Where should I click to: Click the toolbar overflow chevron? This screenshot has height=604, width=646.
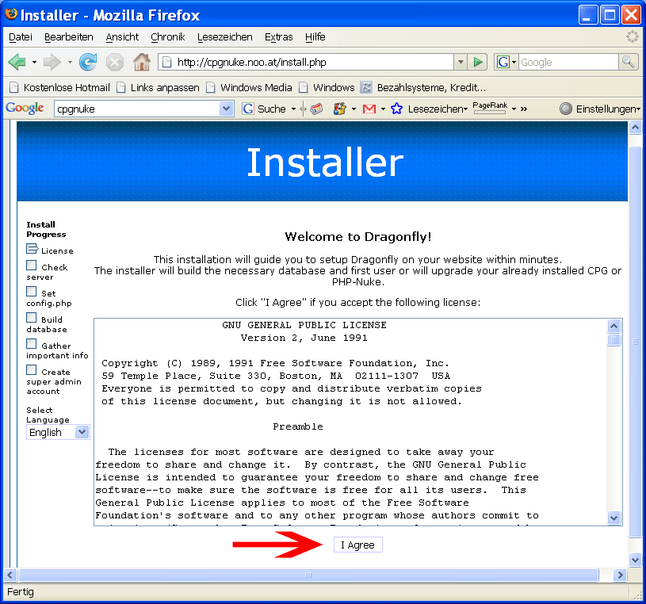click(524, 109)
